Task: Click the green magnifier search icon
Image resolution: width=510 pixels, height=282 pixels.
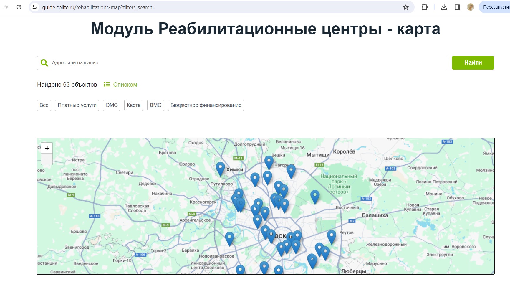Action: pos(44,63)
